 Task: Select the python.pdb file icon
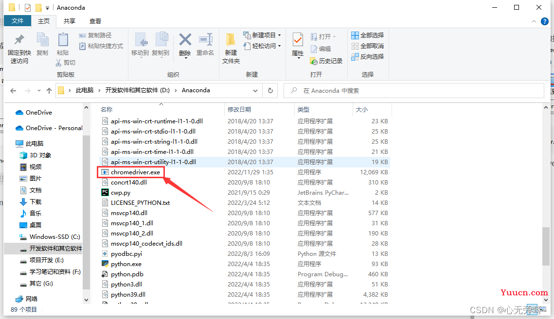point(105,274)
